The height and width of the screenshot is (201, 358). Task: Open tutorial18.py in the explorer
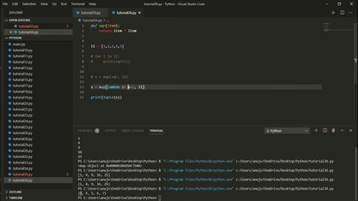coord(39,92)
